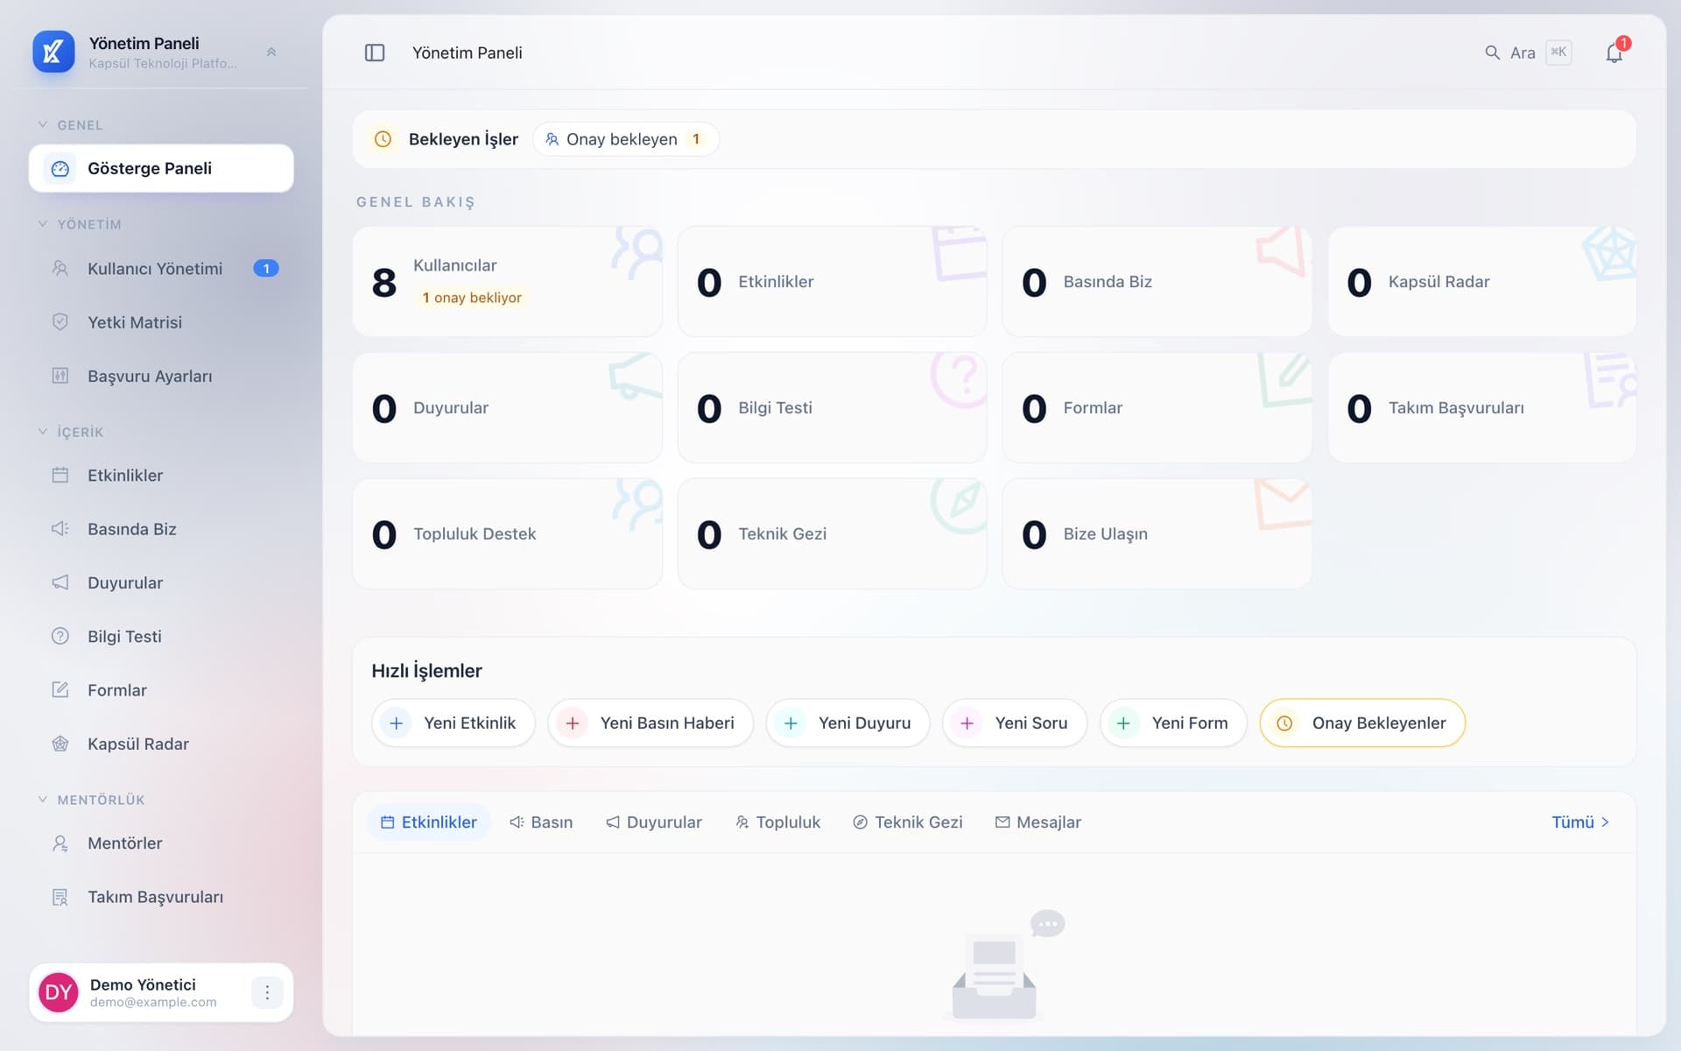Click the Formlar edit icon in sidebar
1681x1051 pixels.
coord(60,690)
